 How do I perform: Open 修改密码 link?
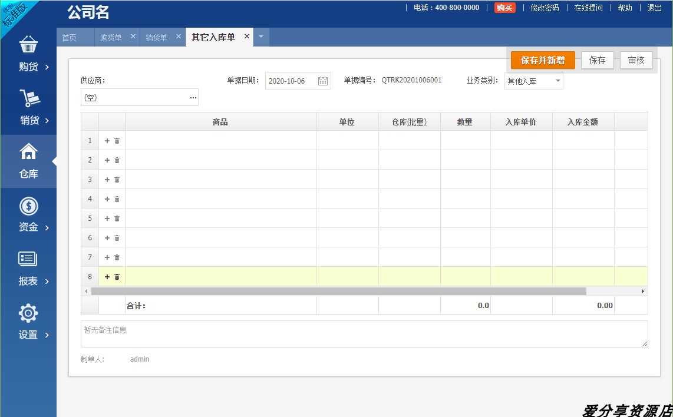pos(545,8)
